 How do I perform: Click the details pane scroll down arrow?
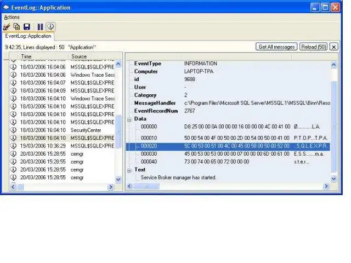(x=333, y=179)
